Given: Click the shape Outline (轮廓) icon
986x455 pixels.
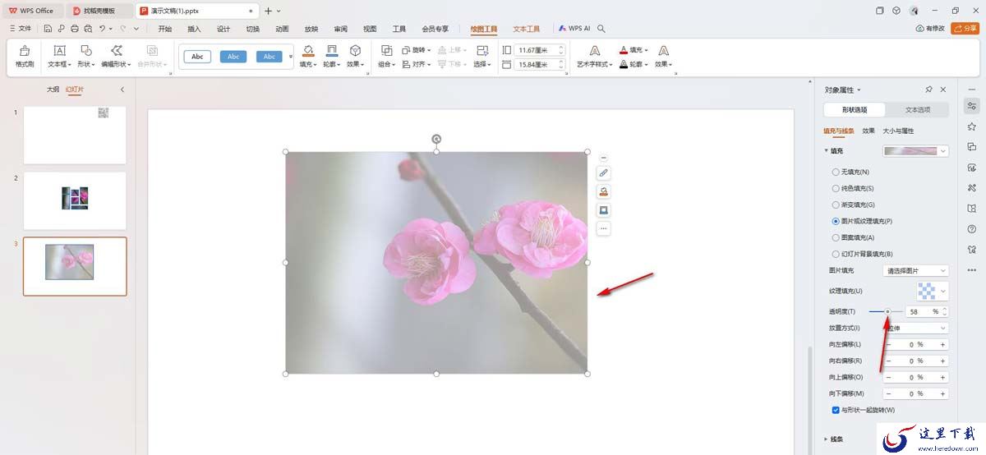Looking at the screenshot, I should (331, 51).
